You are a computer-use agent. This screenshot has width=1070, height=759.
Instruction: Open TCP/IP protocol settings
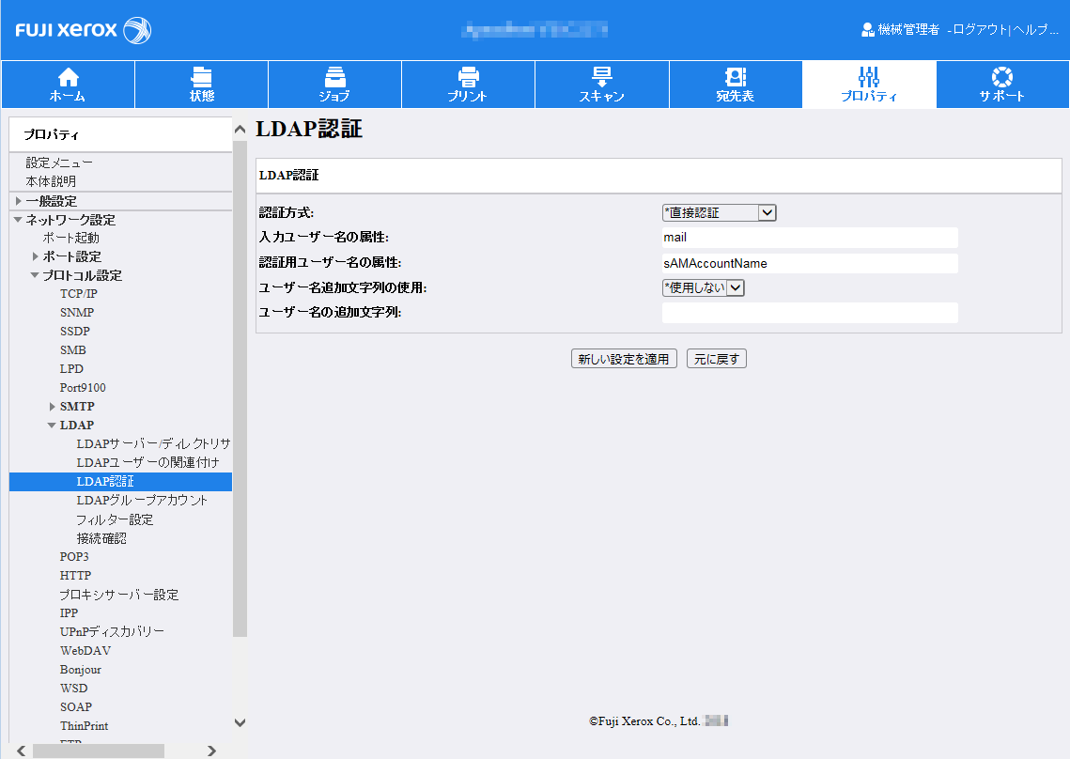[79, 294]
